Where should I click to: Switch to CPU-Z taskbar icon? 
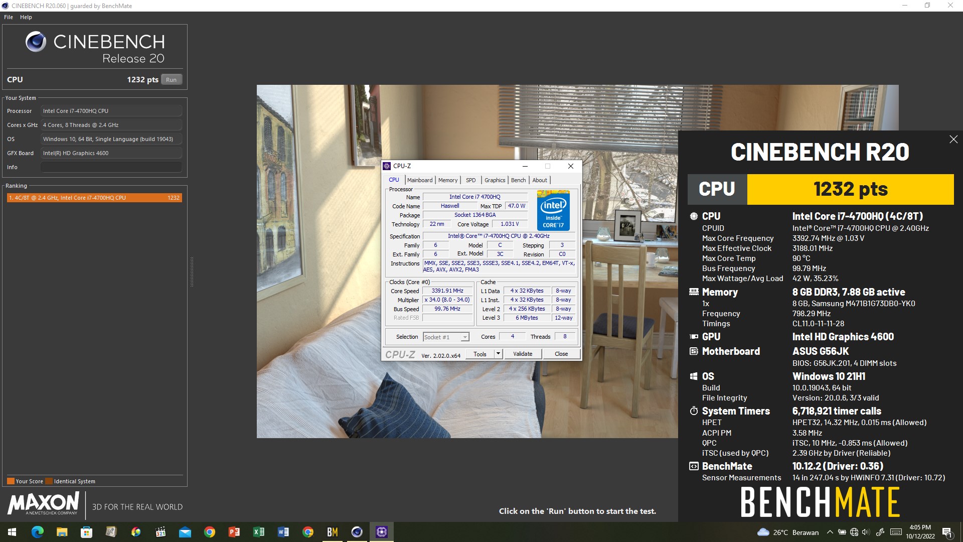382,532
